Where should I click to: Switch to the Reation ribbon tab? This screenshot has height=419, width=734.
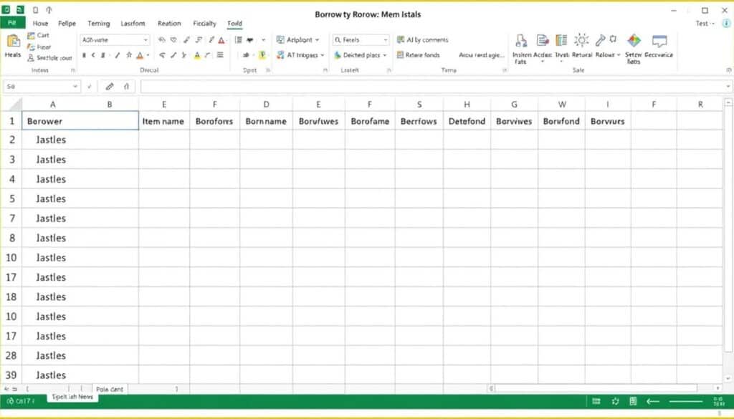169,24
